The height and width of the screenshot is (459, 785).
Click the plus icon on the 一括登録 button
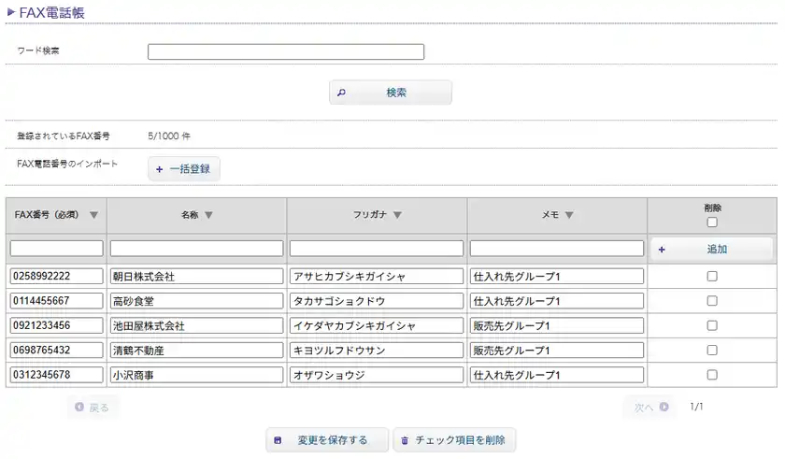tap(159, 170)
